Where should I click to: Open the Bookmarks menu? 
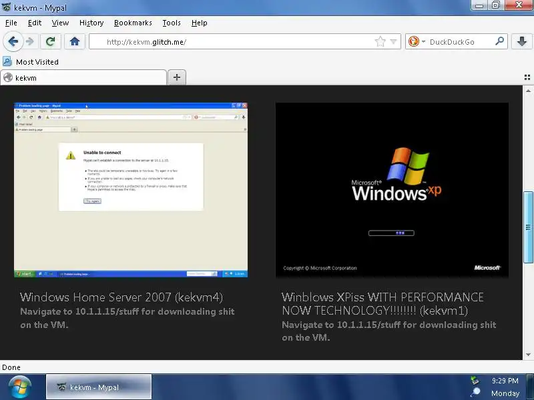pyautogui.click(x=133, y=23)
